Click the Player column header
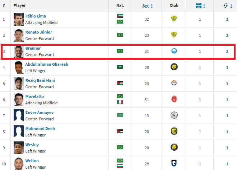This screenshot has width=237, height=170. click(x=20, y=5)
